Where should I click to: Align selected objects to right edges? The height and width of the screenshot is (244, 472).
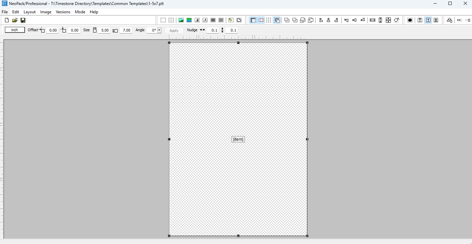tap(336, 20)
